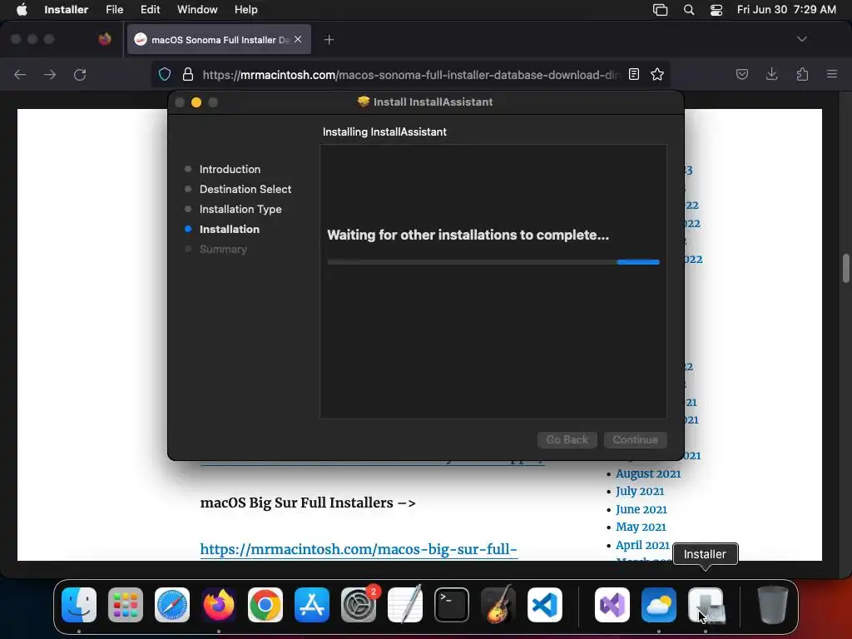
Task: Open the Edit menu
Action: (x=150, y=10)
